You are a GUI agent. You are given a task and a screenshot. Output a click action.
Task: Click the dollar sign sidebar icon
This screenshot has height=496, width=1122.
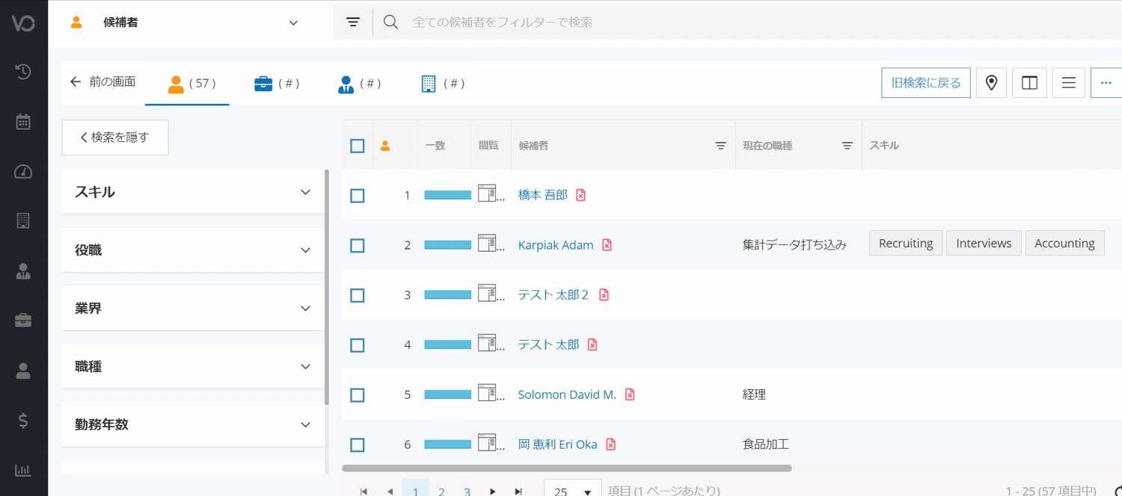[23, 421]
